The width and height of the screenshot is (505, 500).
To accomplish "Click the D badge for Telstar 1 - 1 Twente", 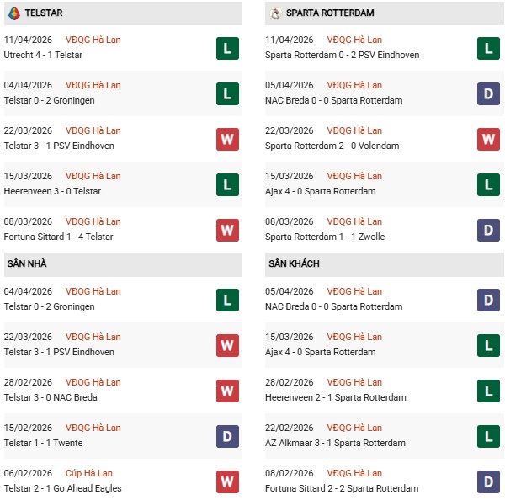I will coord(226,436).
